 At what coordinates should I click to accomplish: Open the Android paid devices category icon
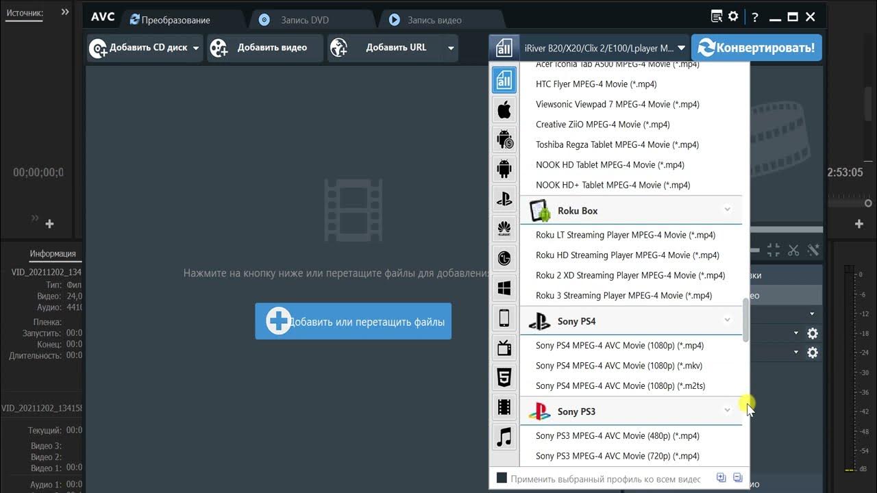(504, 140)
